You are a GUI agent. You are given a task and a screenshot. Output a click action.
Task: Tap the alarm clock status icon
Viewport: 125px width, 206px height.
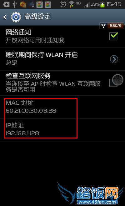pos(63,4)
